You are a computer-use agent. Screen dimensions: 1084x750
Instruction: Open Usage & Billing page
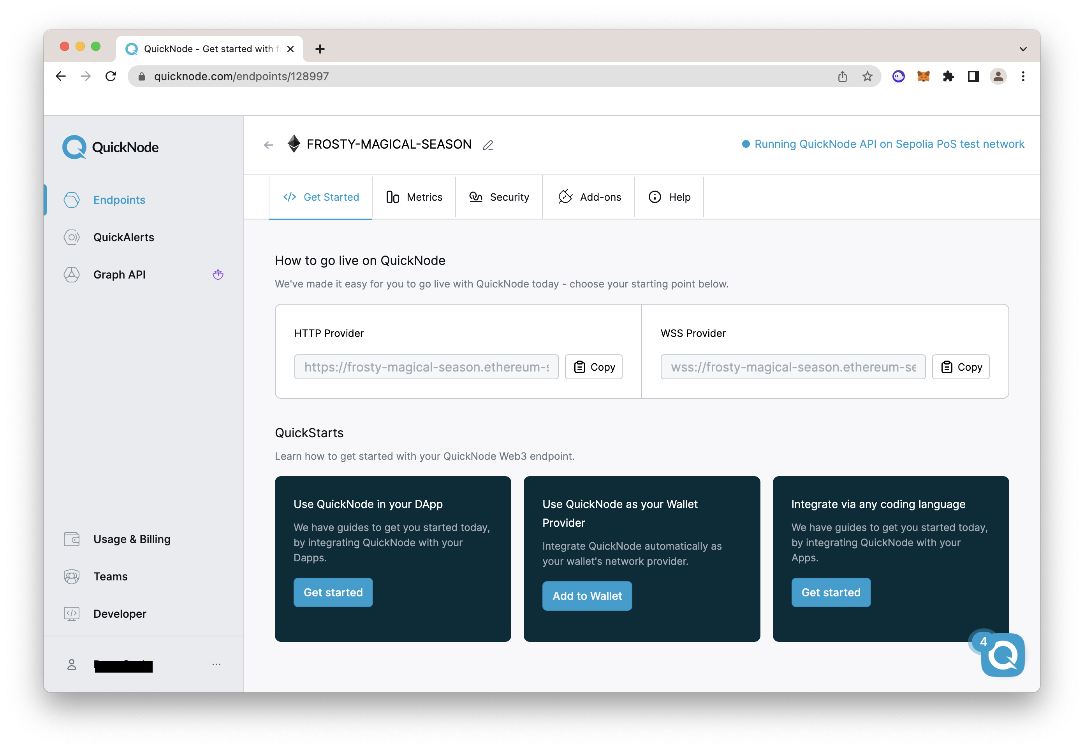pyautogui.click(x=132, y=539)
